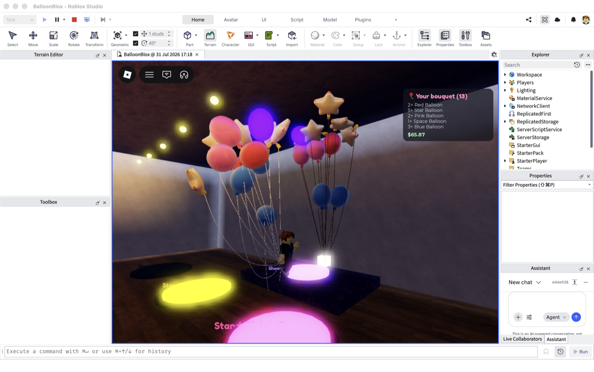The height and width of the screenshot is (372, 594).
Task: Toggle the Properties panel button
Action: click(445, 38)
